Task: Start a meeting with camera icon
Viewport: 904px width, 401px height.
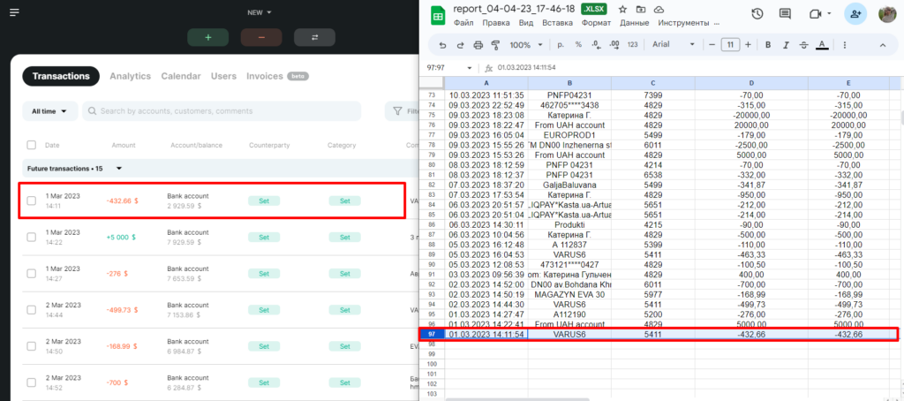Action: [815, 14]
